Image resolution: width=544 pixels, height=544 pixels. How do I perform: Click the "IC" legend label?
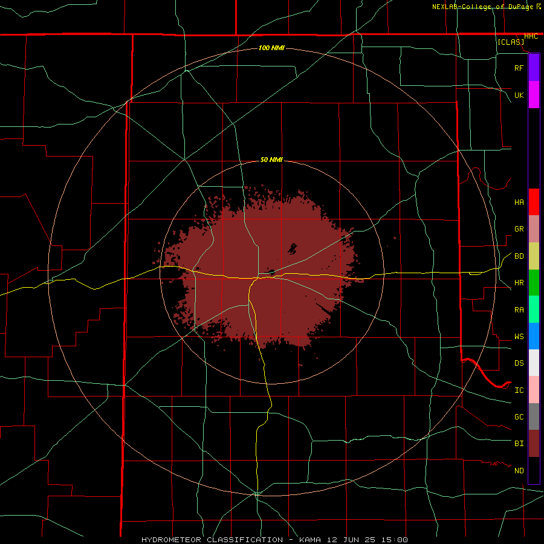click(x=519, y=390)
